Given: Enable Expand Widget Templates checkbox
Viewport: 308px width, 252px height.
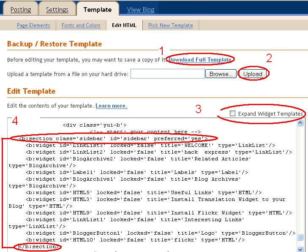Looking at the screenshot, I should point(232,114).
